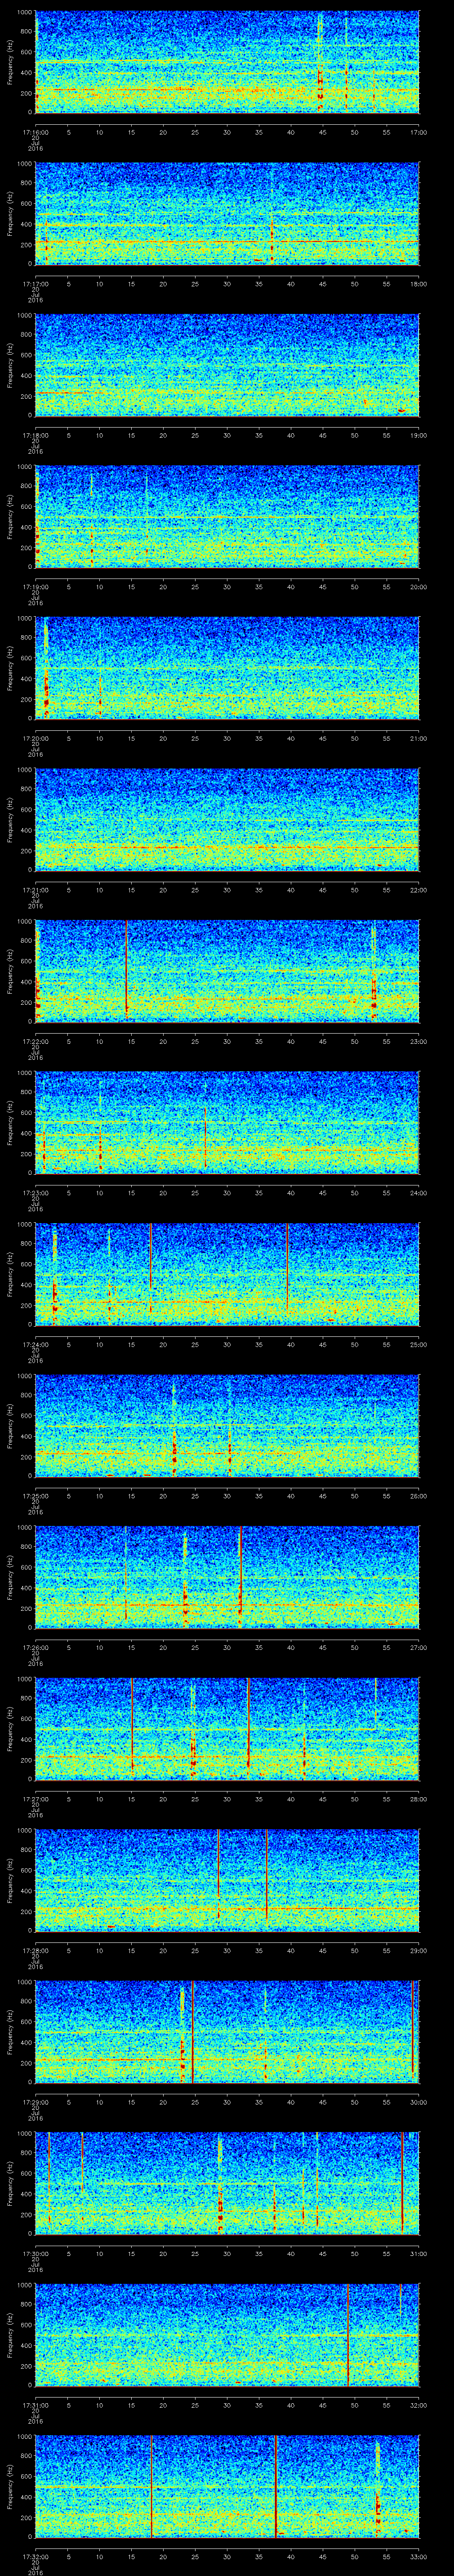The height and width of the screenshot is (2576, 454).
Task: Click the 17:16:00 start time label
Action: click(35, 132)
